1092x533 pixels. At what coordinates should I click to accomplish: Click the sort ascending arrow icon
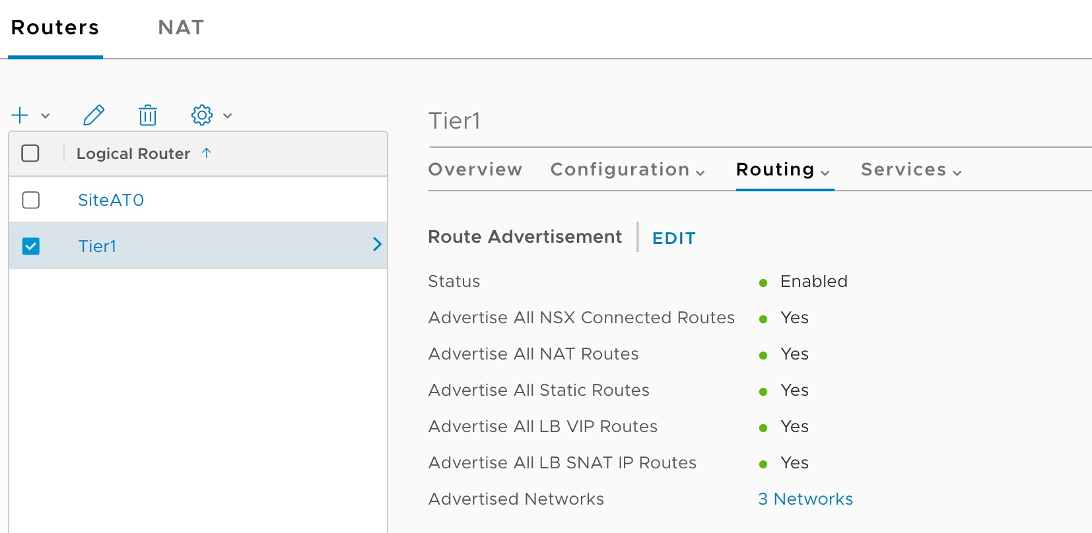[207, 153]
